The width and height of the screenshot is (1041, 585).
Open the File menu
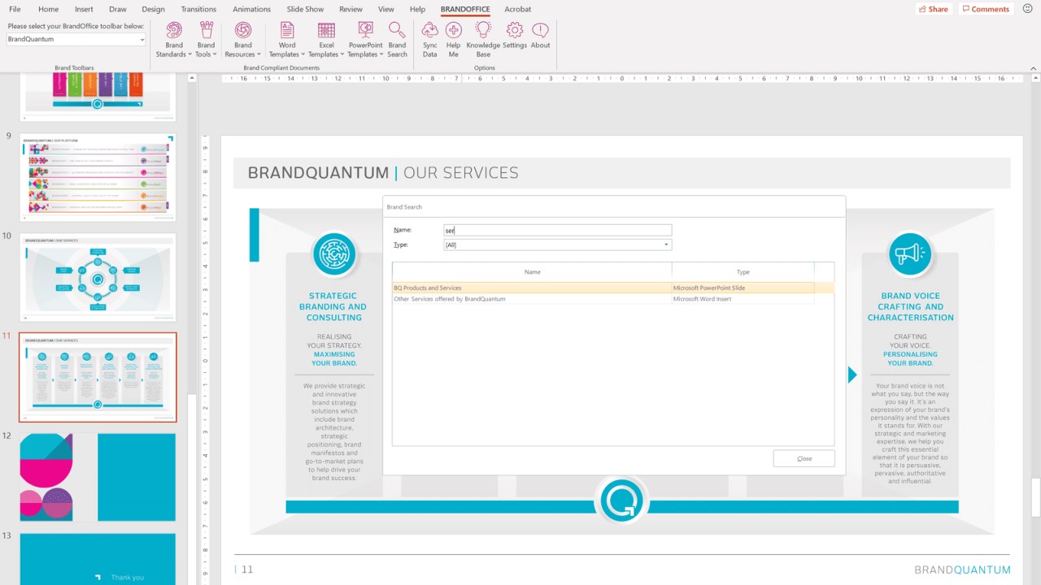(15, 9)
